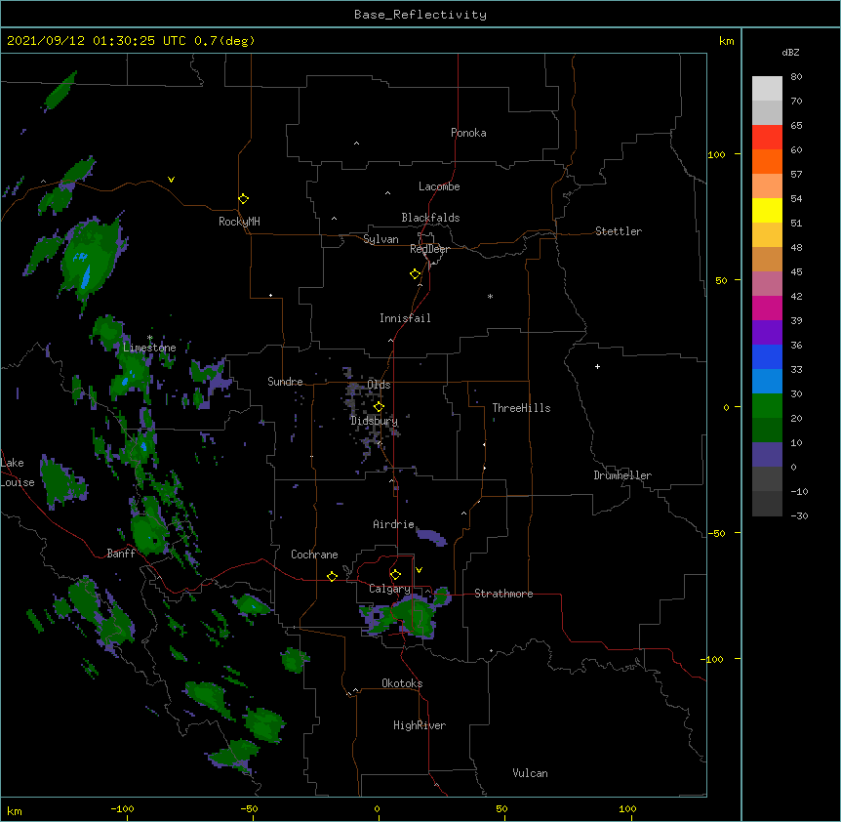Click the 100 tick on the right axis
Image resolution: width=841 pixels, height=822 pixels.
(716, 154)
